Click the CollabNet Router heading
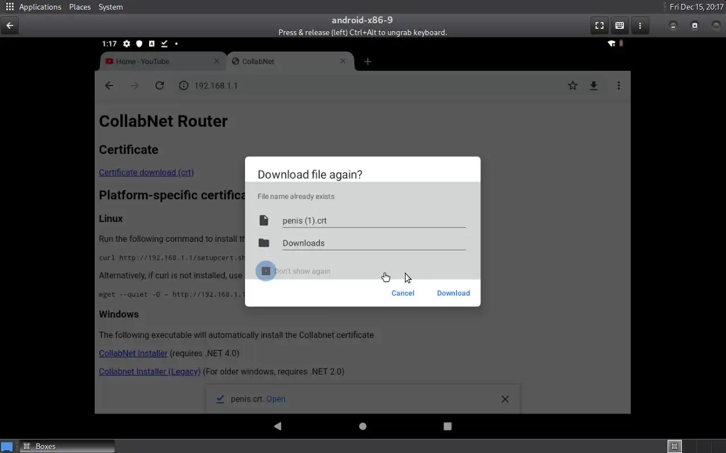 click(163, 121)
